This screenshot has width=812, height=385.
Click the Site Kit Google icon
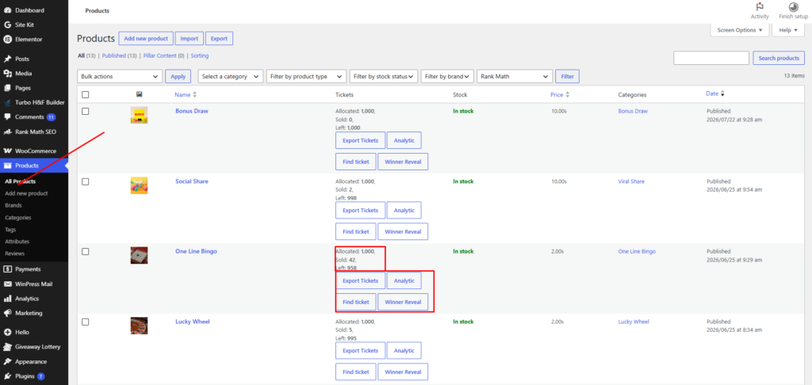(x=8, y=25)
